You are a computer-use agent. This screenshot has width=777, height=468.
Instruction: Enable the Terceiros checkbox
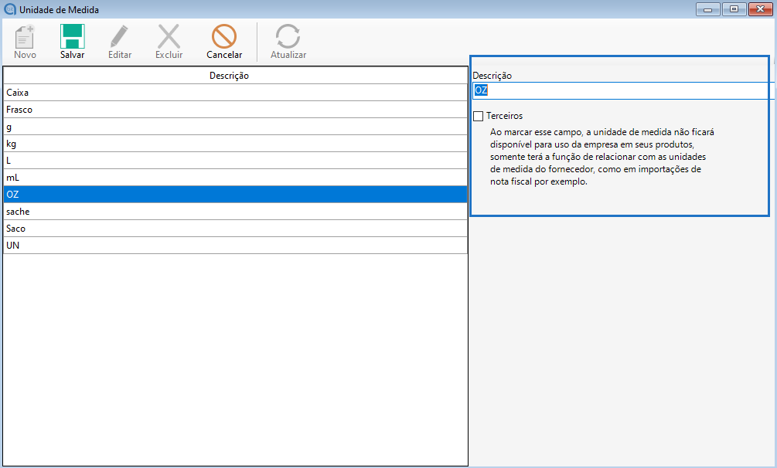point(479,116)
